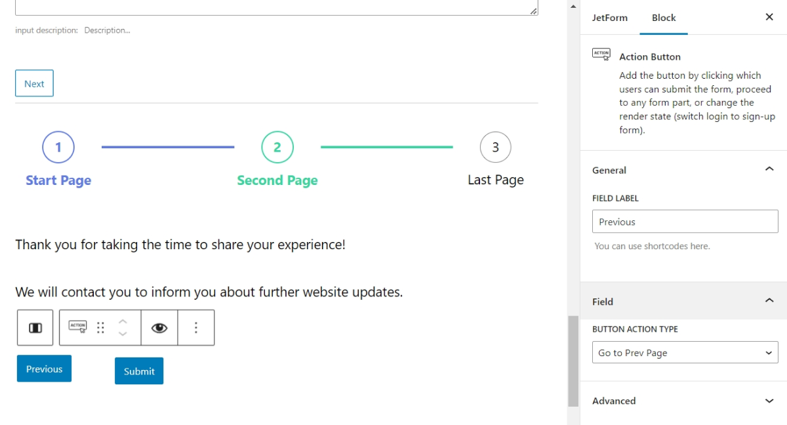The image size is (787, 425).
Task: Close the settings sidebar panel
Action: [769, 17]
